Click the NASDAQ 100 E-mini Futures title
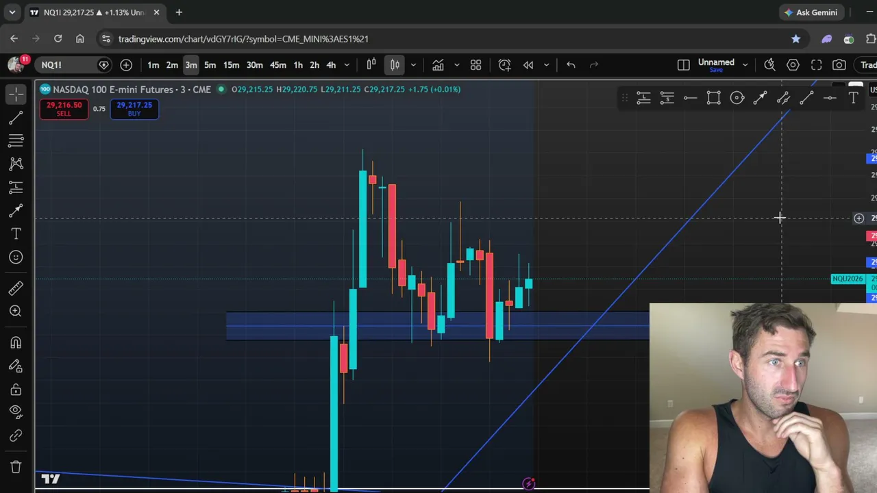 132,89
